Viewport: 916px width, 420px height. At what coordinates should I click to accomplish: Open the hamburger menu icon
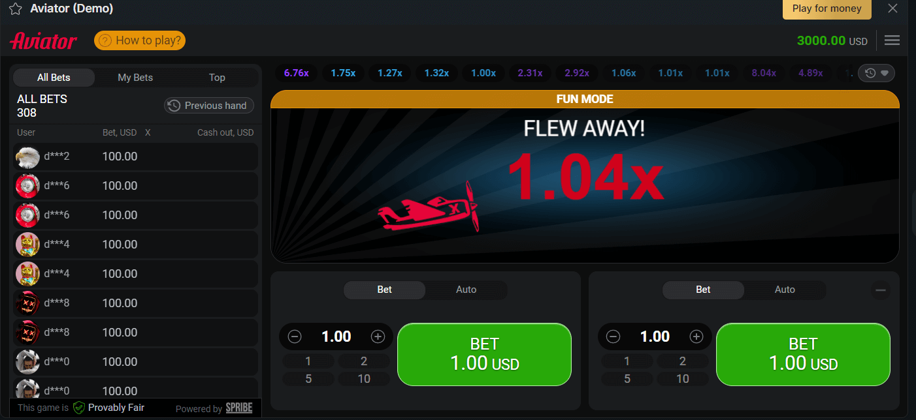(892, 40)
